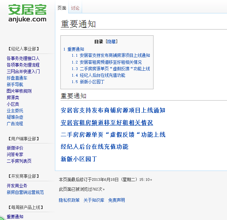227x220 pixels.
Task: Click the page view count text 762次
Action: coord(97,189)
